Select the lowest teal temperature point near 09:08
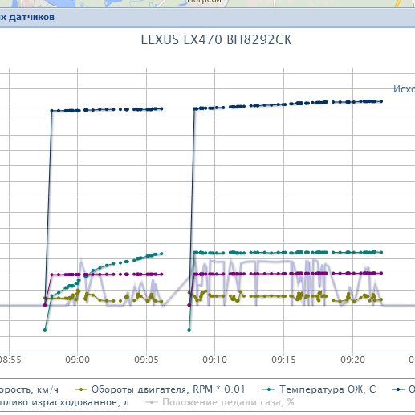The width and height of the screenshot is (415, 415). point(189,330)
